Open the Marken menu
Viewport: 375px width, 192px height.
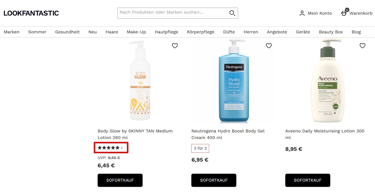click(11, 32)
